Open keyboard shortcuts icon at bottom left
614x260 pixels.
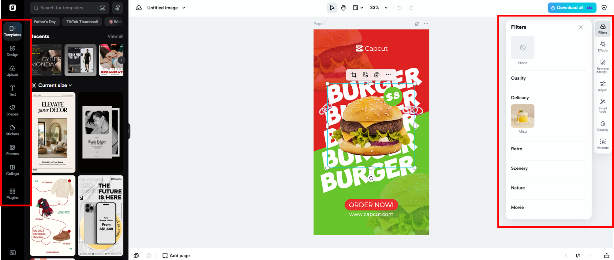(x=13, y=253)
